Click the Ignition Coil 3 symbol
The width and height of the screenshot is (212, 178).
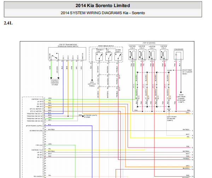(164, 55)
